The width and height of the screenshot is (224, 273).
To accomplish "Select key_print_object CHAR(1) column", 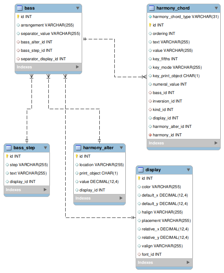I will point(176,76).
